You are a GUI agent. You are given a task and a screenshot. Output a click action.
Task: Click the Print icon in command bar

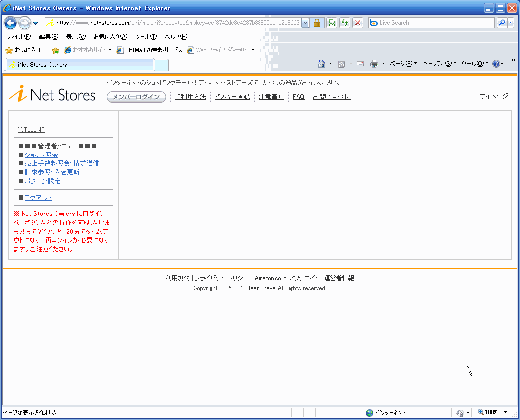click(x=374, y=64)
